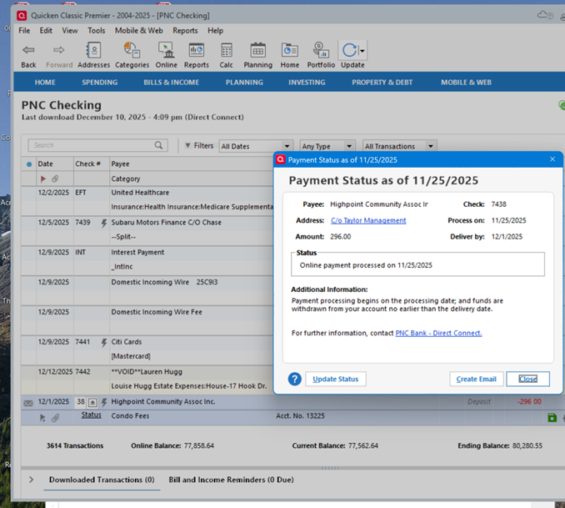Switch to the PLANNING tab

tap(244, 83)
